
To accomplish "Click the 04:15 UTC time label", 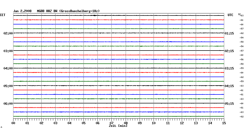I will tap(229, 86).
